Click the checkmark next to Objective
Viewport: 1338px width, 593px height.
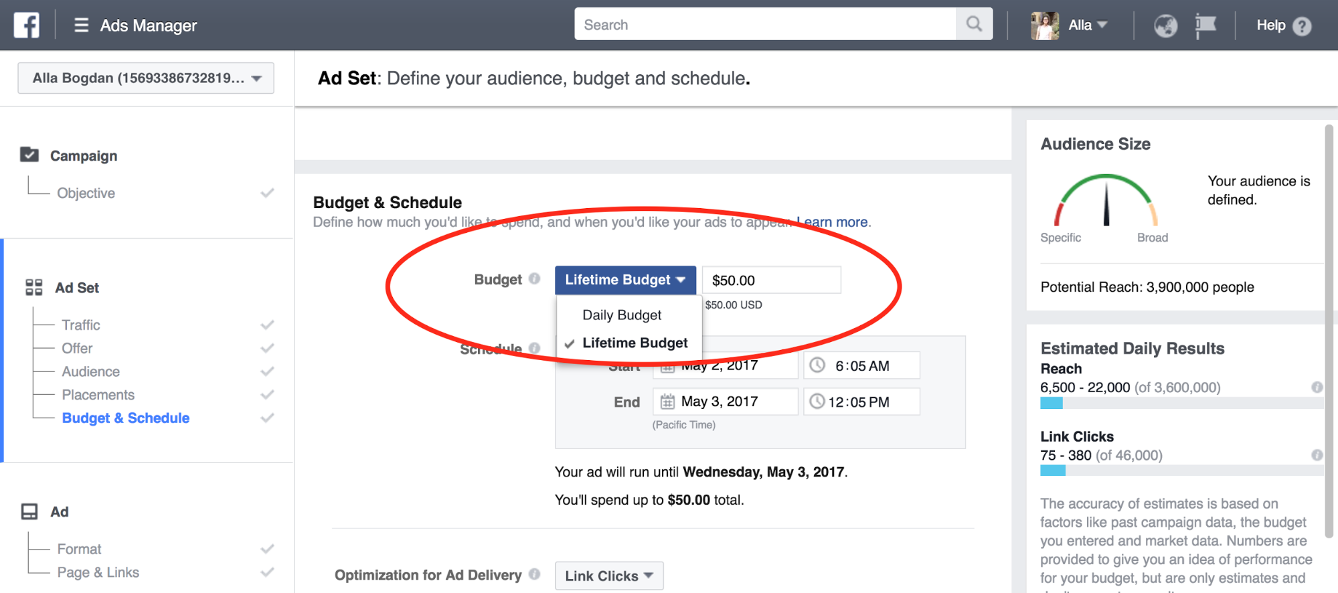(x=267, y=193)
